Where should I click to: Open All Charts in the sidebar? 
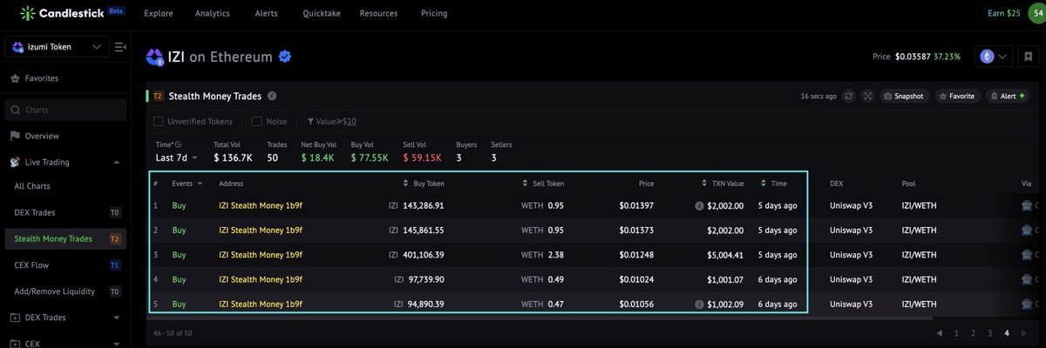33,186
